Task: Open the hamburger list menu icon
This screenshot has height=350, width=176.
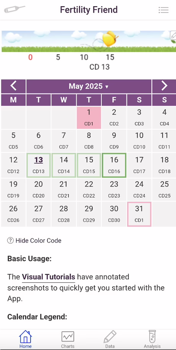Action: point(163,10)
